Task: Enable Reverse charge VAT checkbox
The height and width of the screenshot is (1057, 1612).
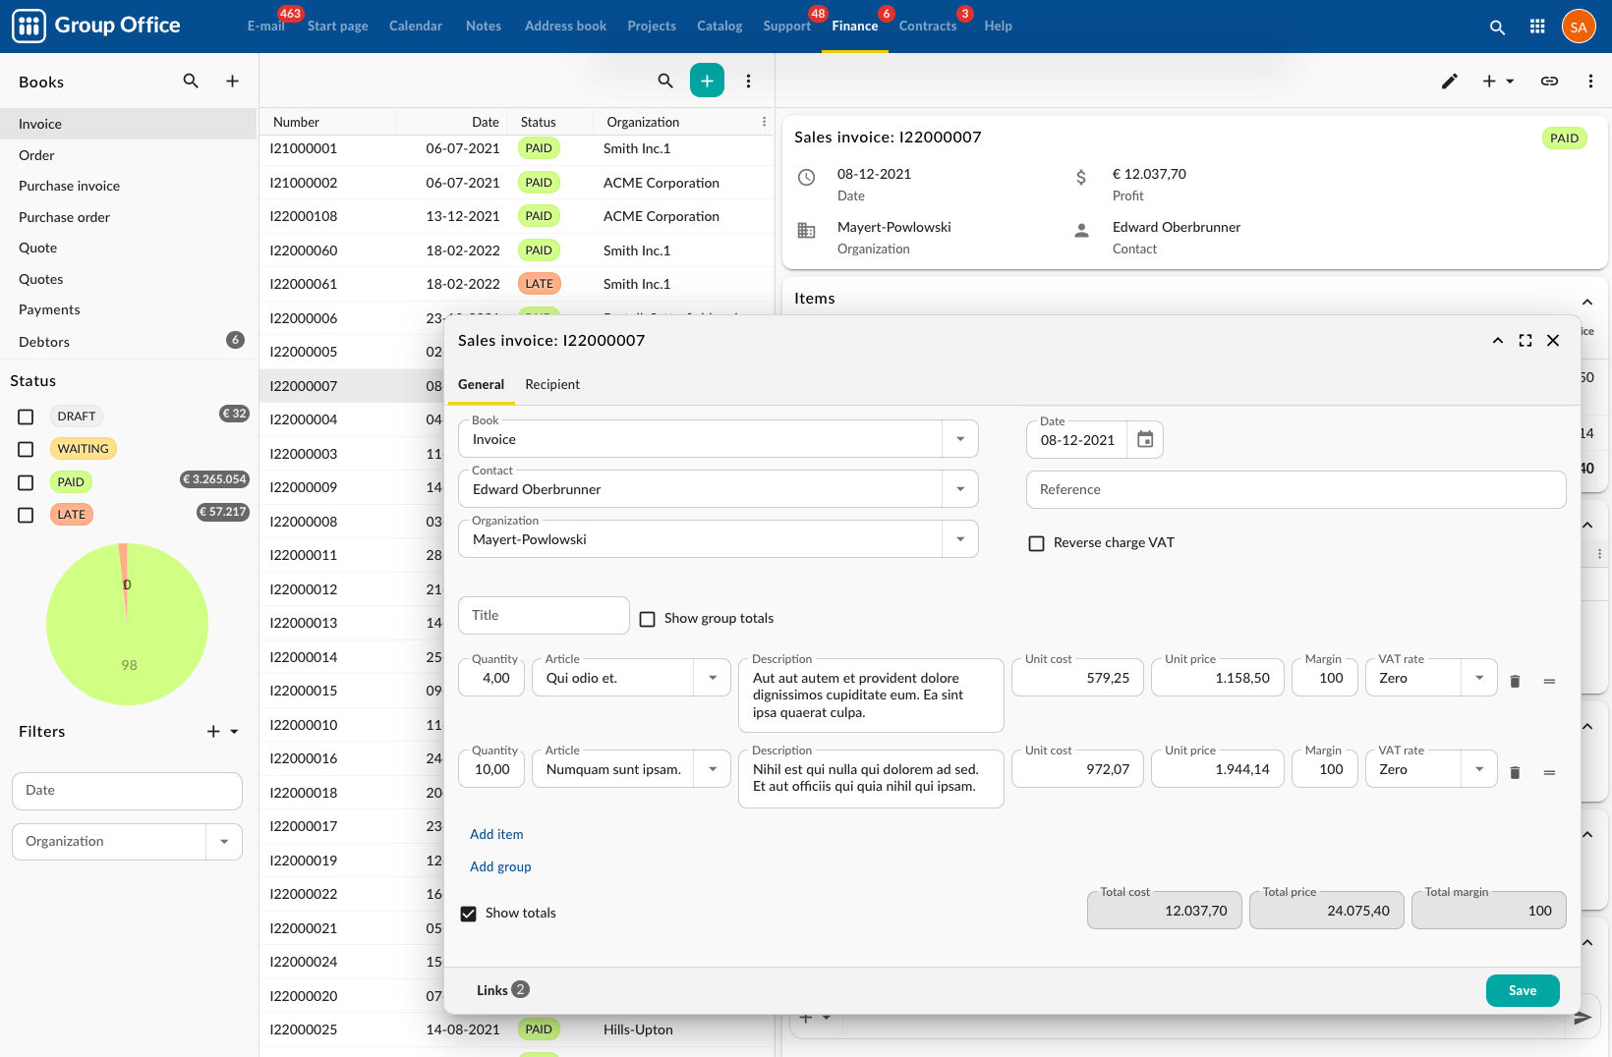Action: [1036, 543]
